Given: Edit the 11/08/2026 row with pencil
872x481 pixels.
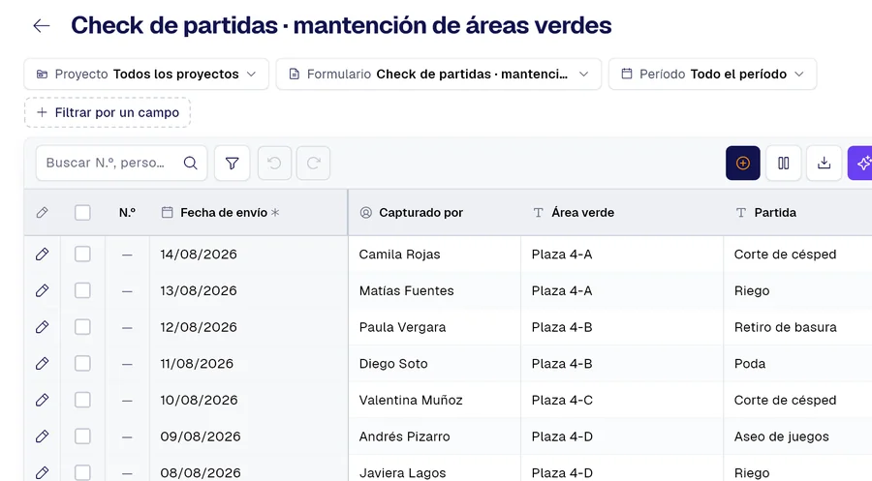Looking at the screenshot, I should [x=42, y=364].
